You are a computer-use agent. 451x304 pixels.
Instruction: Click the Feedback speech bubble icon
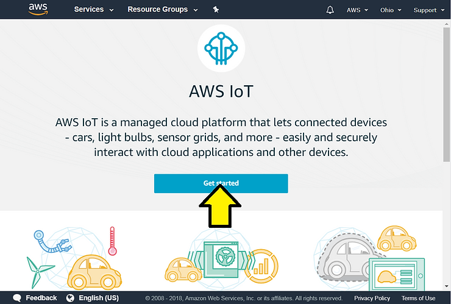(17, 298)
